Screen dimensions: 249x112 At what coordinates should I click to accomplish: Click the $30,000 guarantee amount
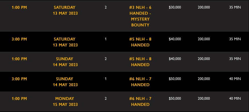click(175, 7)
